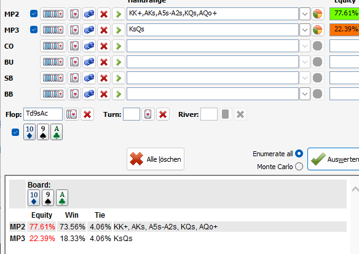The image size is (359, 254).
Task: Clear the MP2 hand range with red X
Action: (x=104, y=14)
